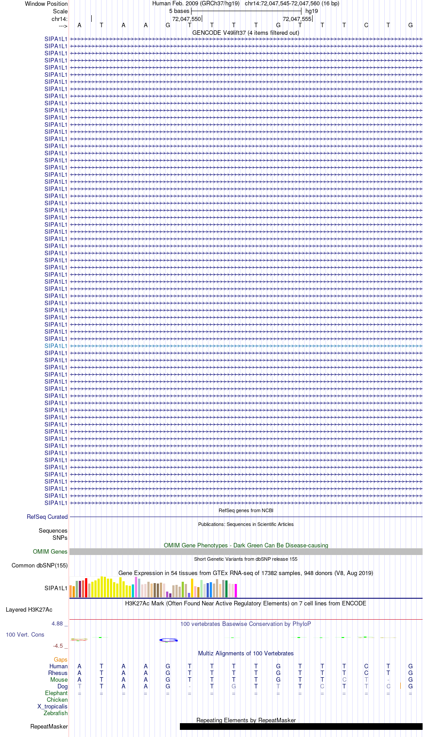Screen dimensions: 423x737
Task: Open the H3K27Ac Mark track title
Action: tap(246, 603)
